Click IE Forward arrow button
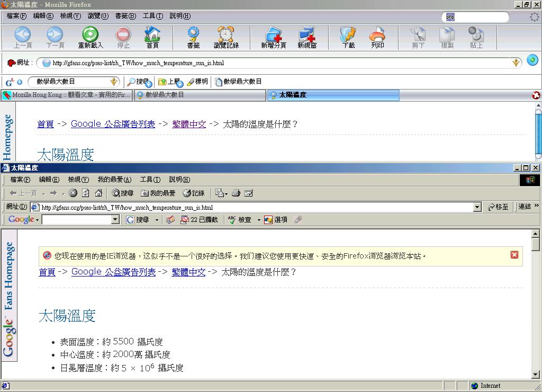The width and height of the screenshot is (542, 392). tap(53, 193)
